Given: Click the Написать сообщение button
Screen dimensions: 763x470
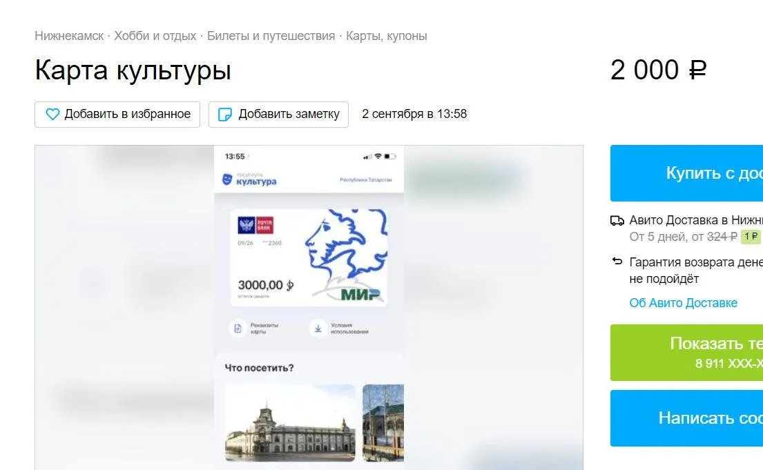Looking at the screenshot, I should (x=686, y=418).
